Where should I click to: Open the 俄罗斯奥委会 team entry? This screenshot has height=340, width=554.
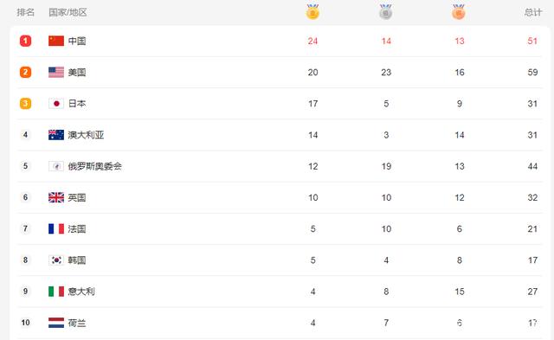[x=94, y=166]
